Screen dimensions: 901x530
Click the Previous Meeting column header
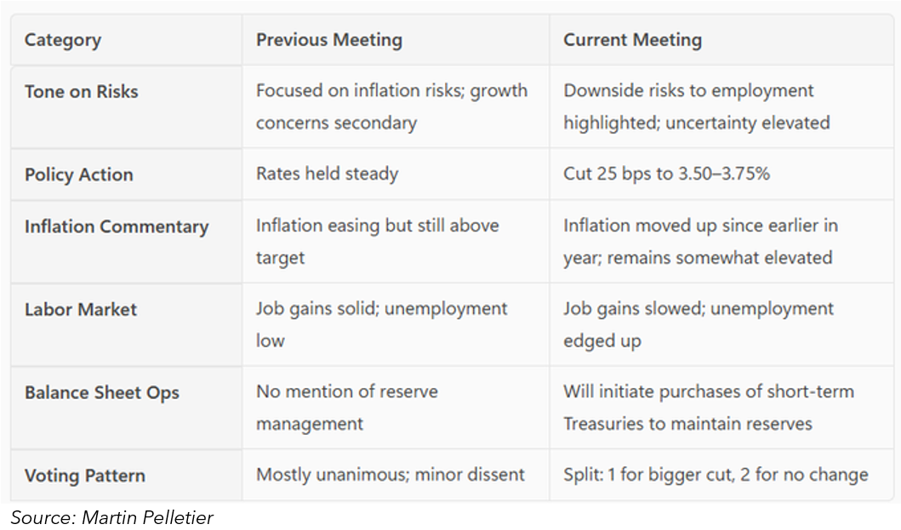point(329,40)
